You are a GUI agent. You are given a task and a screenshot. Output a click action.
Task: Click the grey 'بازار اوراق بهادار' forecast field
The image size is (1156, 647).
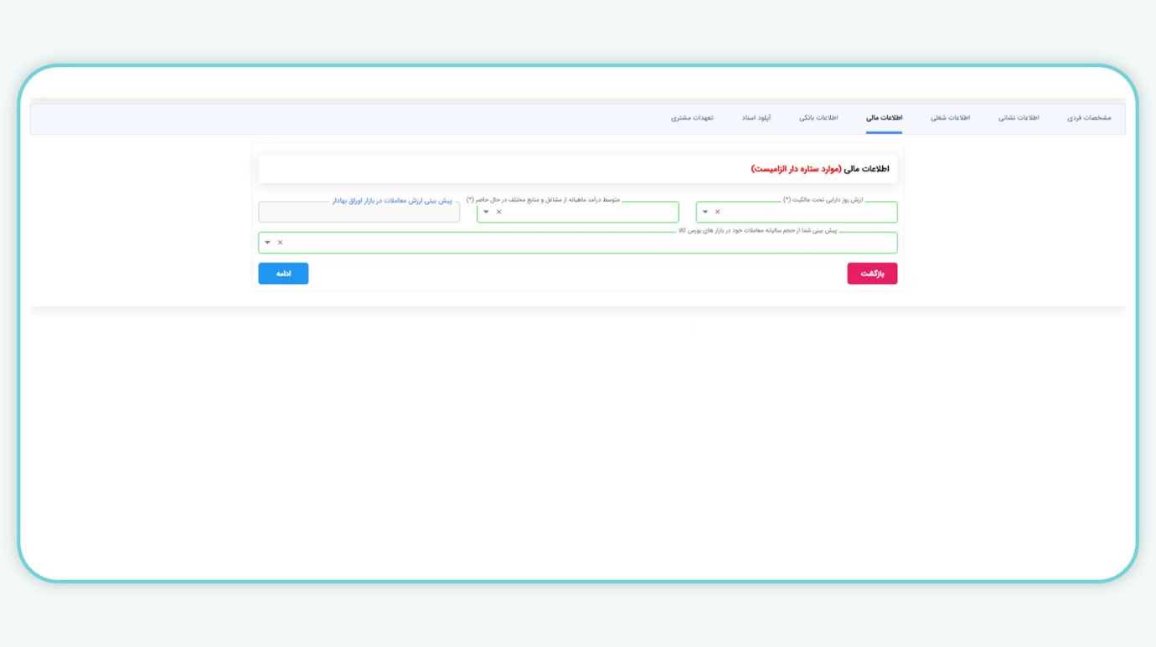(359, 213)
